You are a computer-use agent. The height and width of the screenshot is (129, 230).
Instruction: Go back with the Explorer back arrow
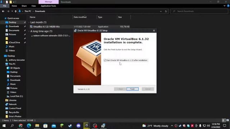pyautogui.click(x=3, y=11)
